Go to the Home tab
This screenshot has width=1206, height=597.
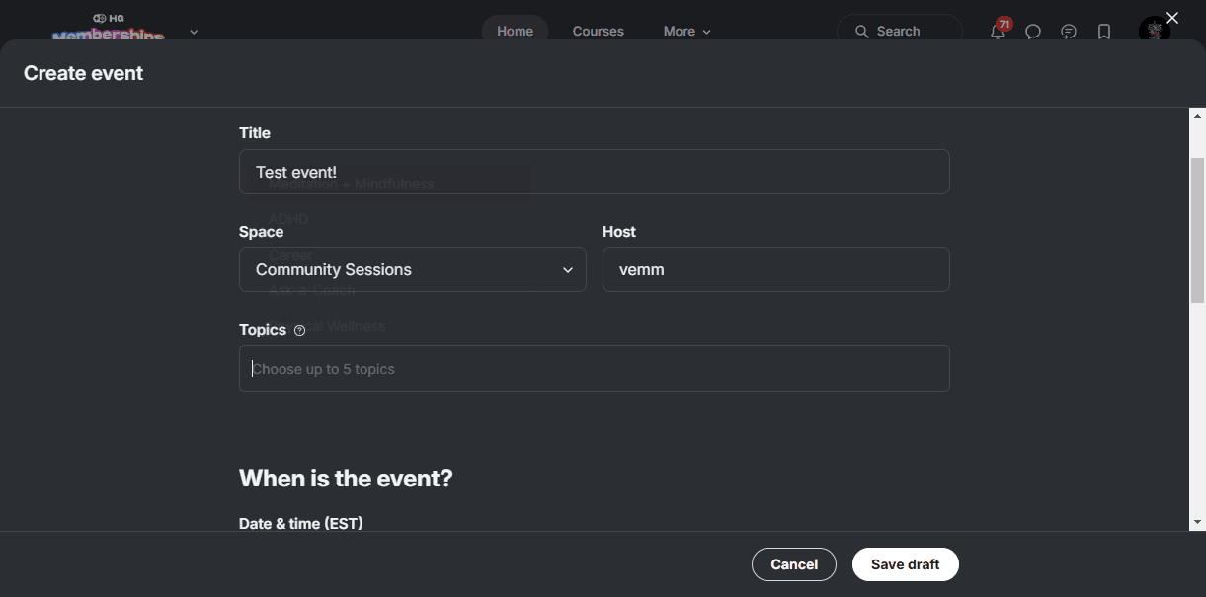(x=515, y=31)
